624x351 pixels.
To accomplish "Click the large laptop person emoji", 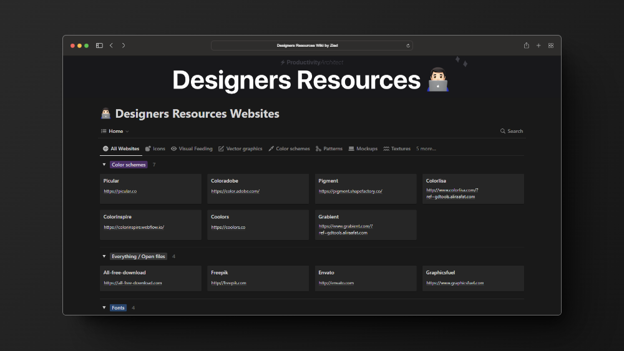I will coord(438,80).
